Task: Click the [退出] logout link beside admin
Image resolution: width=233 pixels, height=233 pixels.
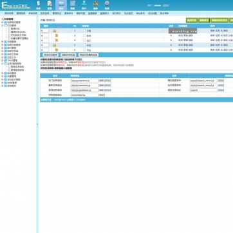Action: 166,6
